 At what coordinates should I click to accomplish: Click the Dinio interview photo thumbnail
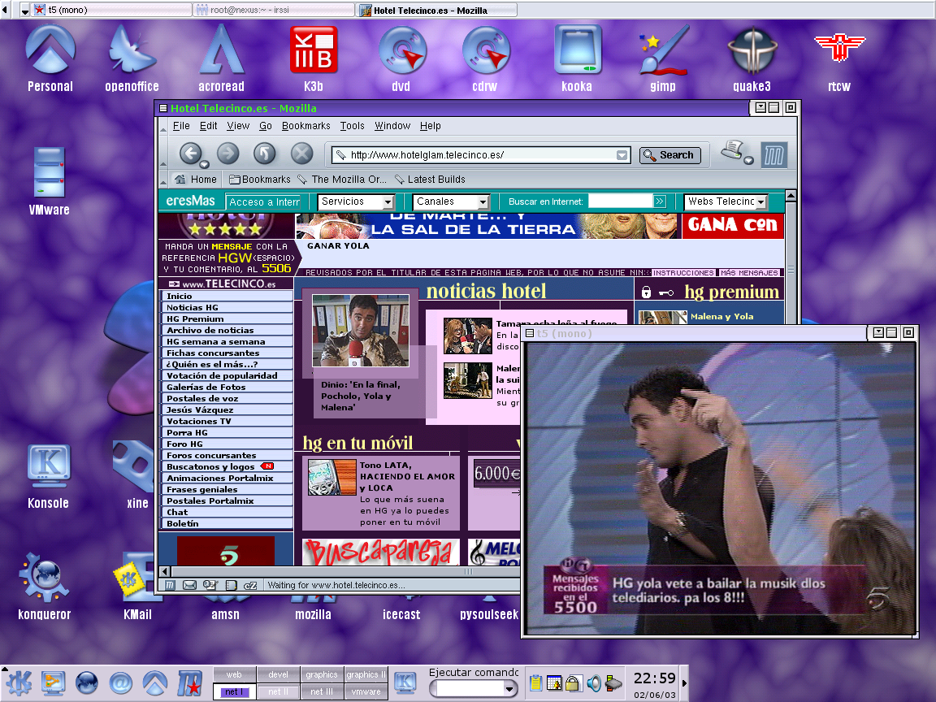[x=361, y=330]
